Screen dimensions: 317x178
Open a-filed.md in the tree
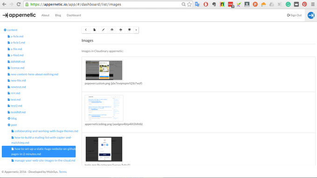17,55
